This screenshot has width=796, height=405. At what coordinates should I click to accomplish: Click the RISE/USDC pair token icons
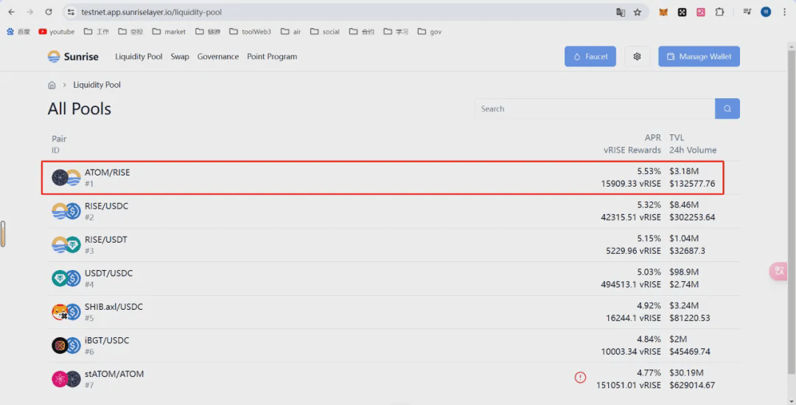pos(66,211)
